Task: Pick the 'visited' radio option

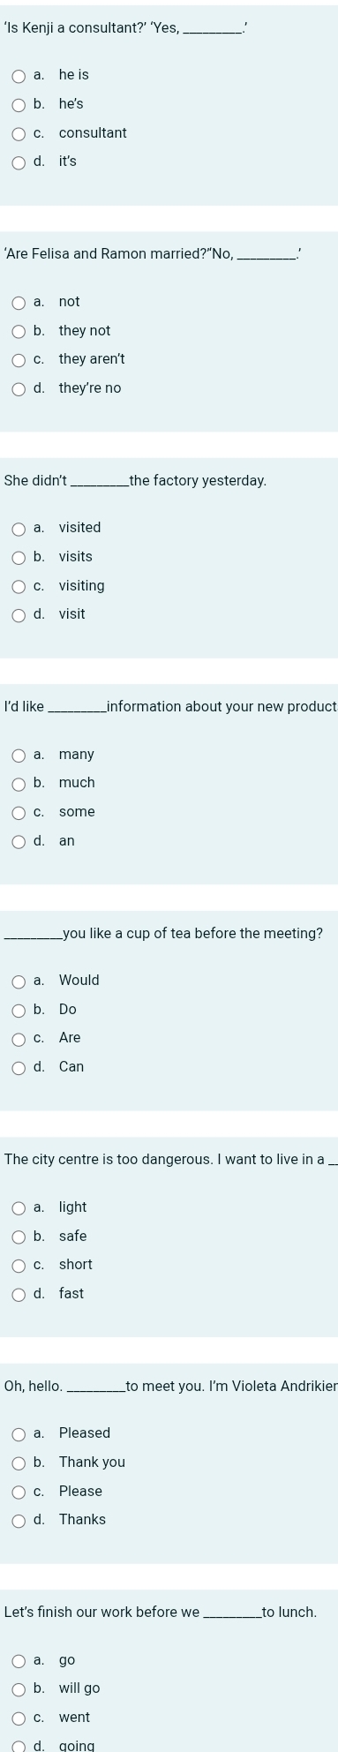Action: [19, 528]
